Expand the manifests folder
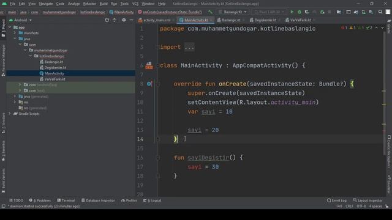The width and height of the screenshot is (392, 220). [x=15, y=33]
